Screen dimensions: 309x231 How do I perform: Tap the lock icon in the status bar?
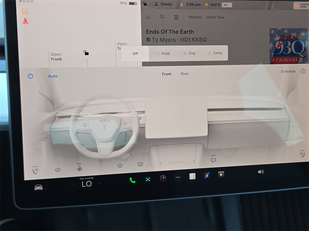pyautogui.click(x=145, y=4)
